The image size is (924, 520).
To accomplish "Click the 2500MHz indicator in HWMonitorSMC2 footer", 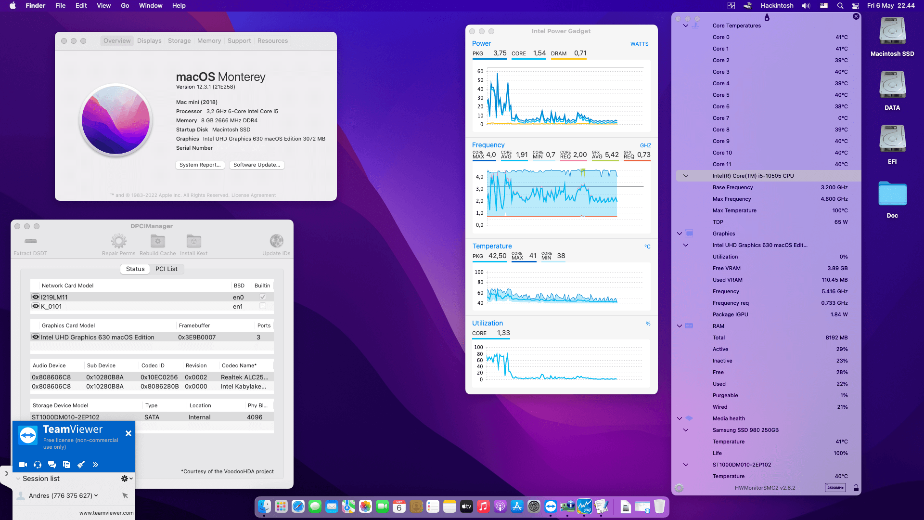I will (835, 488).
